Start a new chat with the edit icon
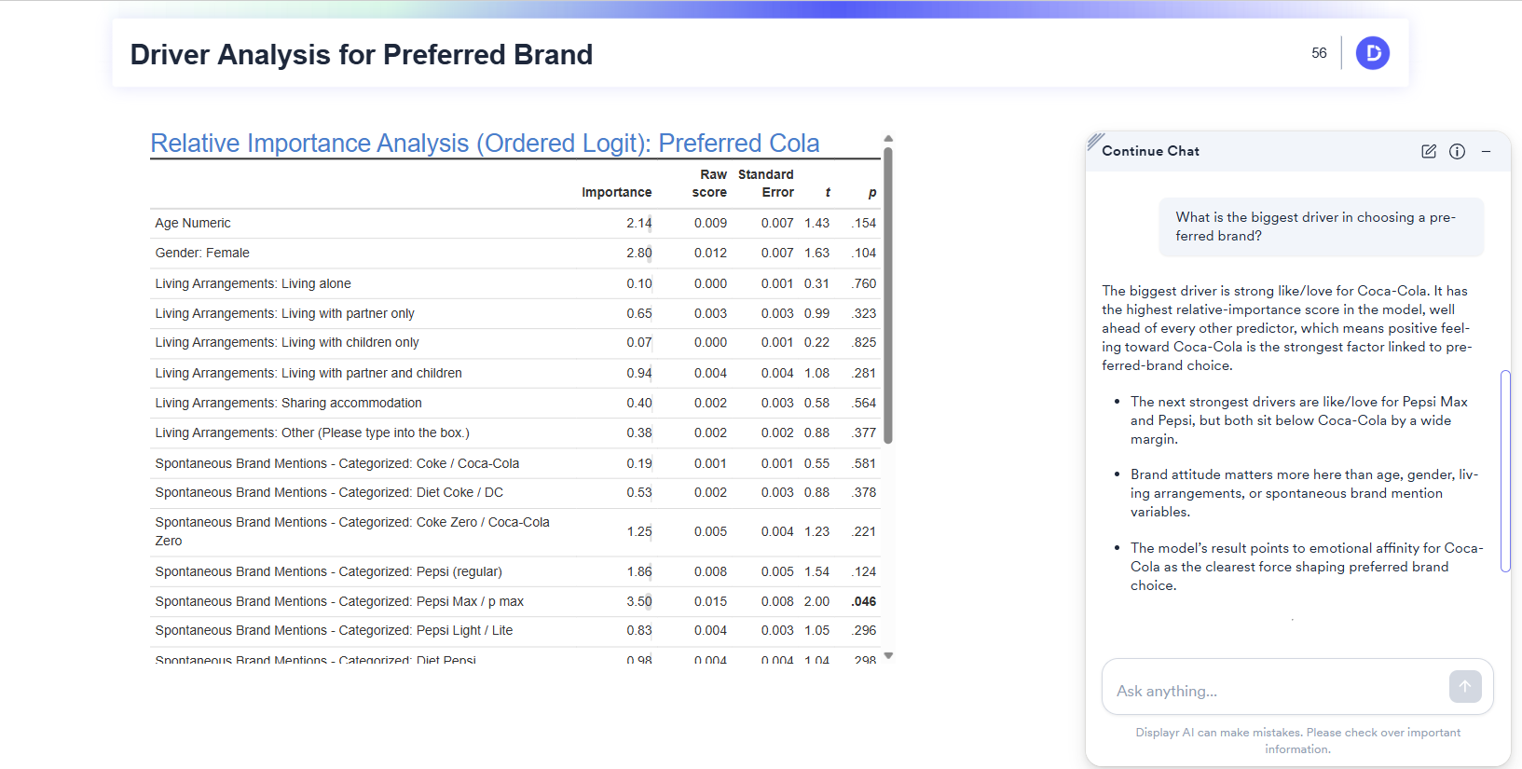1522x769 pixels. [1429, 151]
